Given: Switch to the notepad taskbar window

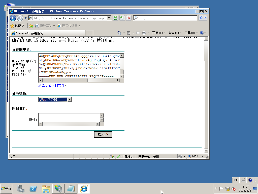Looking at the screenshot, I should click(x=71, y=188).
